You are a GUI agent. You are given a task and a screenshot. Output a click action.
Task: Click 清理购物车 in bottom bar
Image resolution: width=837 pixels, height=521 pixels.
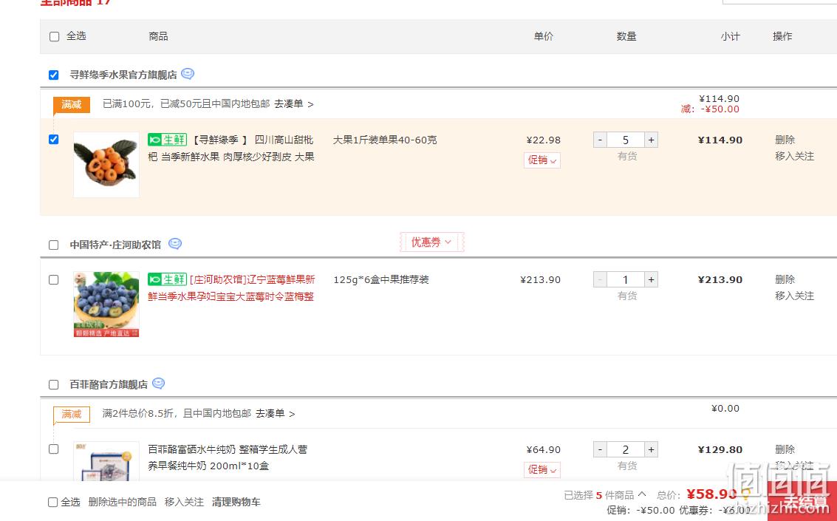coord(236,502)
